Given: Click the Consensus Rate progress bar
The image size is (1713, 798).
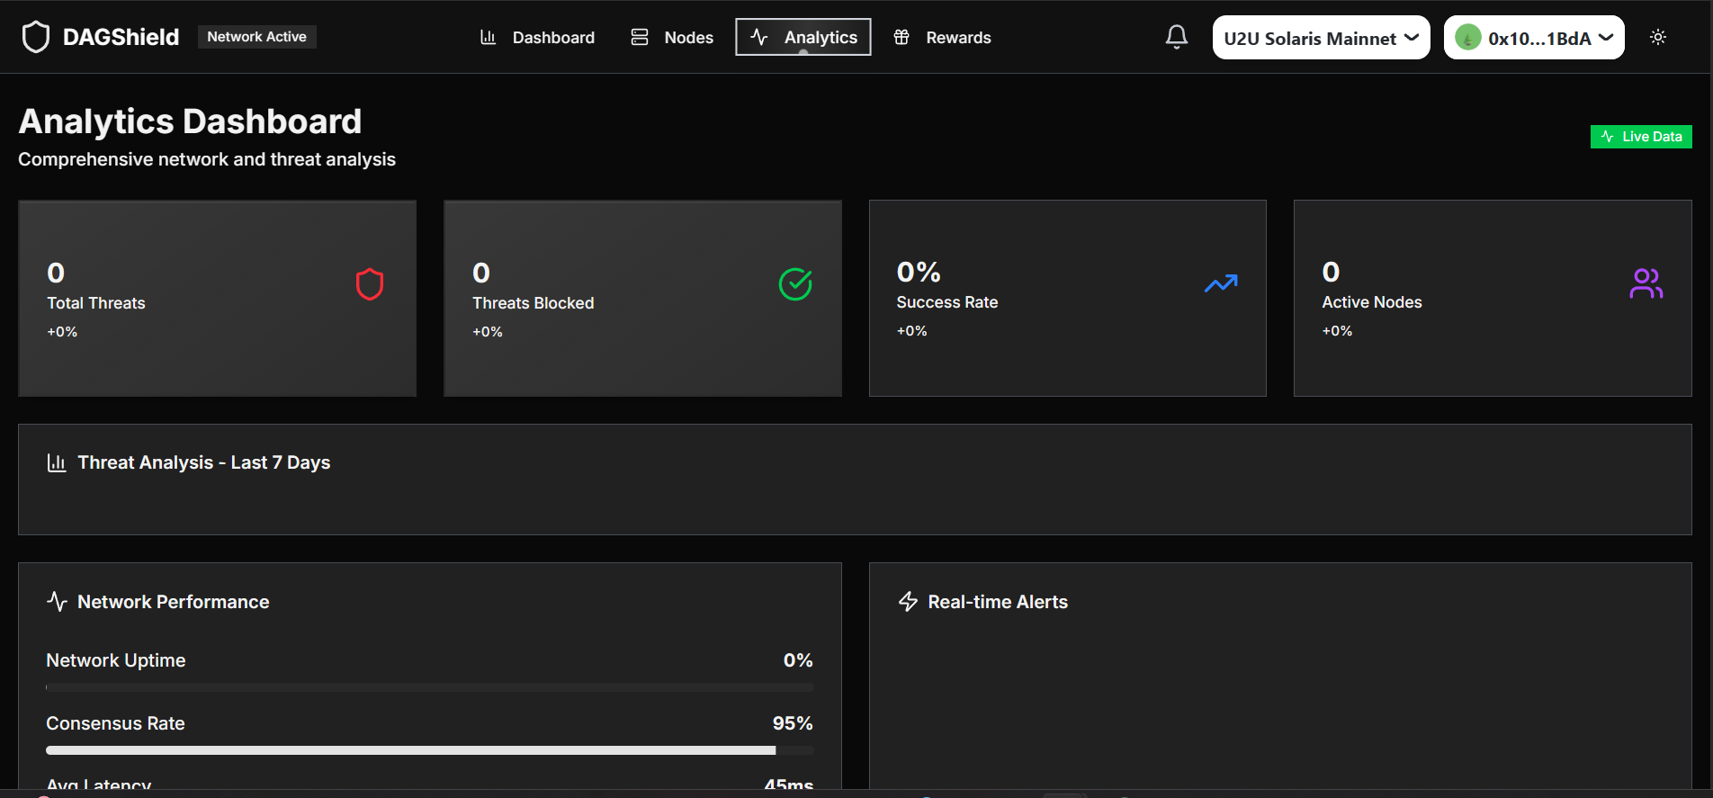Looking at the screenshot, I should [x=429, y=750].
